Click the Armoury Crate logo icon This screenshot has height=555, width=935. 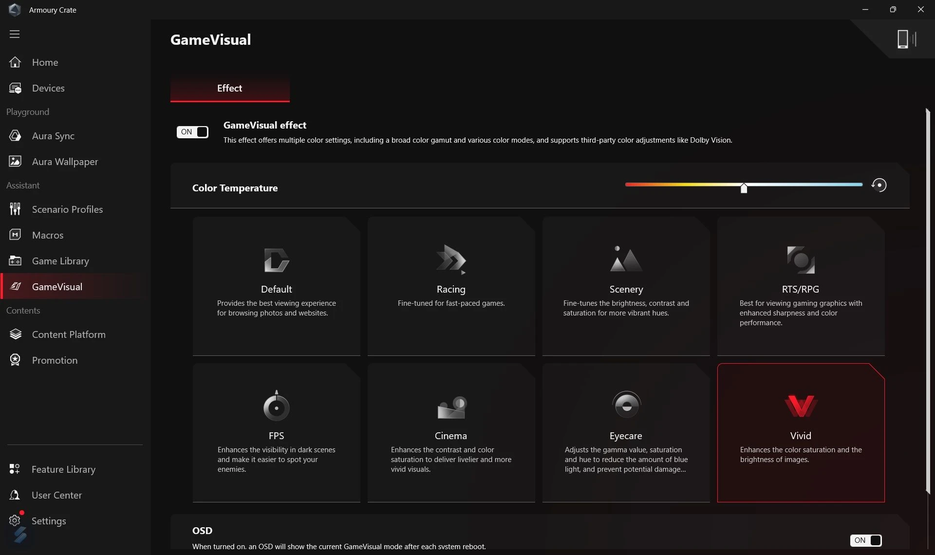(x=15, y=10)
